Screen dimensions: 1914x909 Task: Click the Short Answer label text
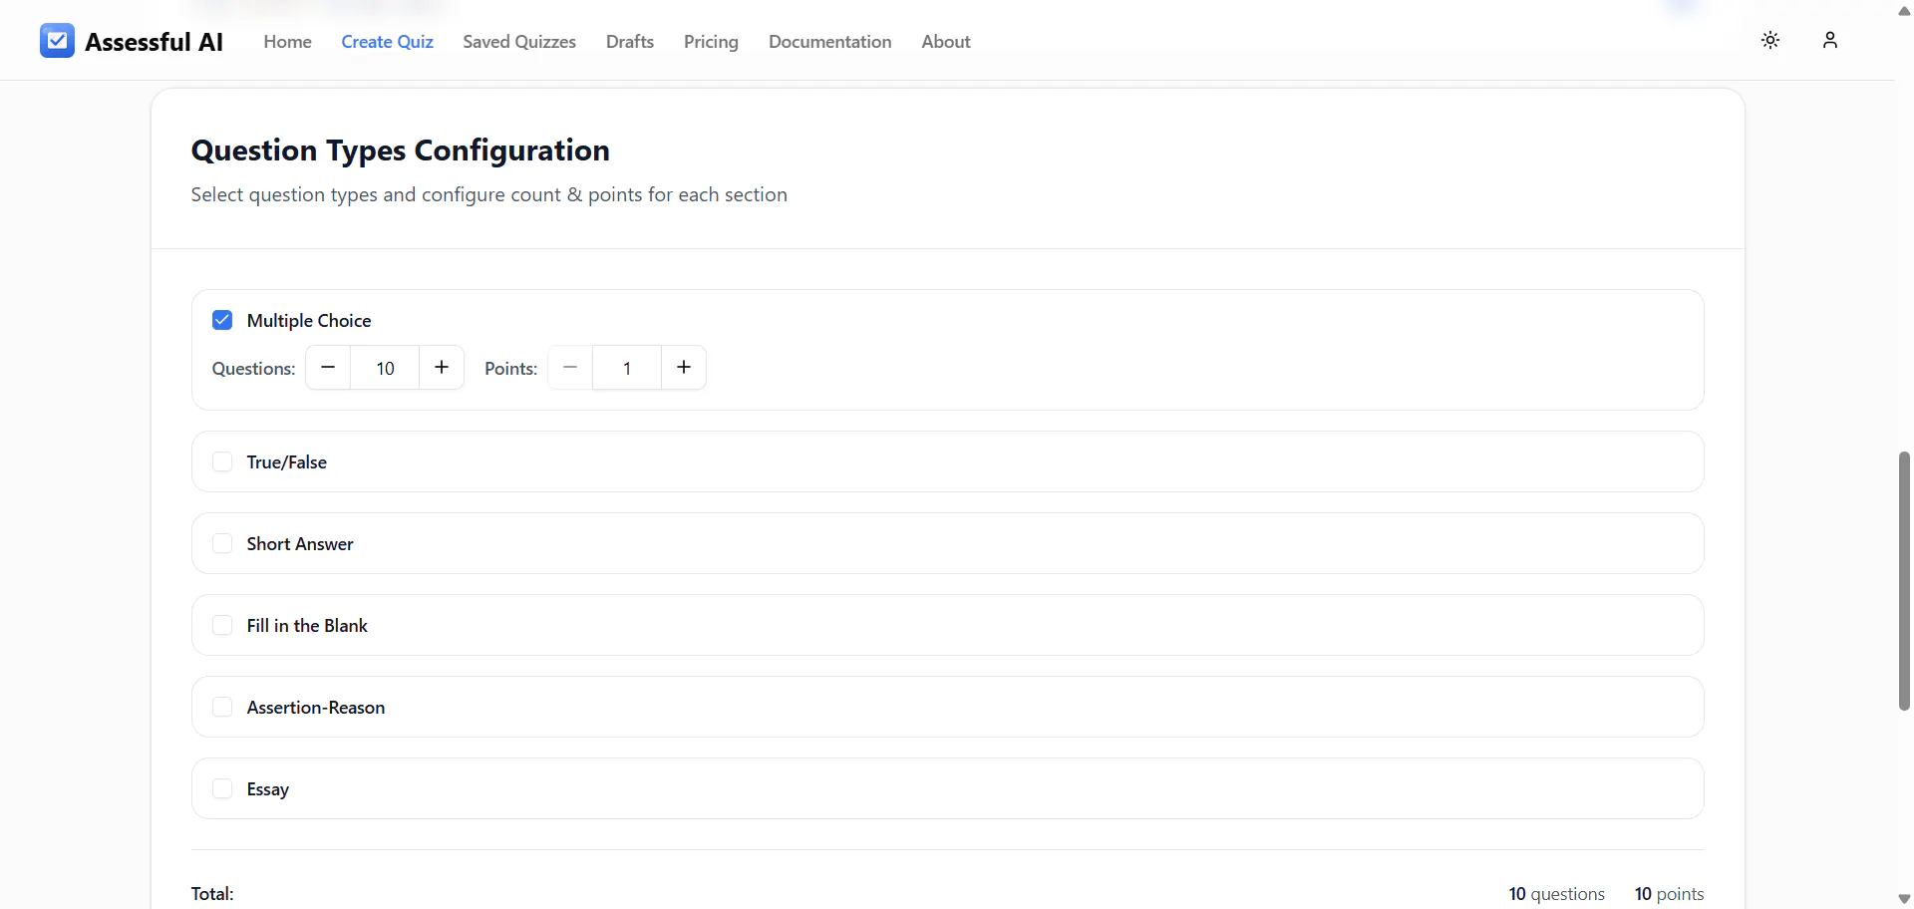[300, 544]
